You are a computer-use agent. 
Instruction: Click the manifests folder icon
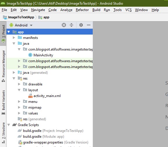(x=20, y=37)
